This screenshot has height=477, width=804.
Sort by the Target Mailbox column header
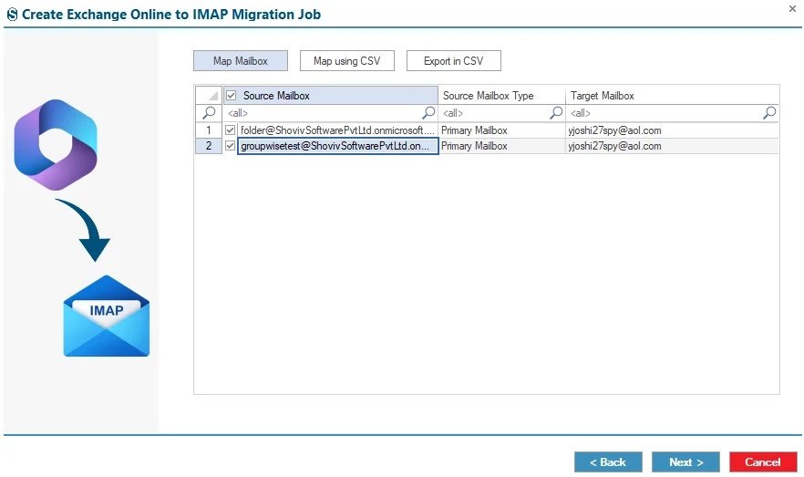click(672, 96)
